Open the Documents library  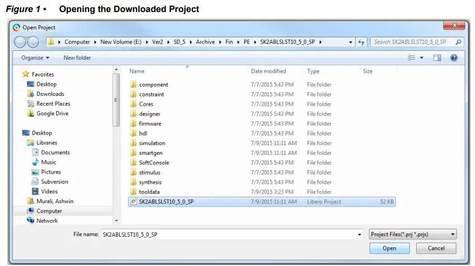point(56,152)
